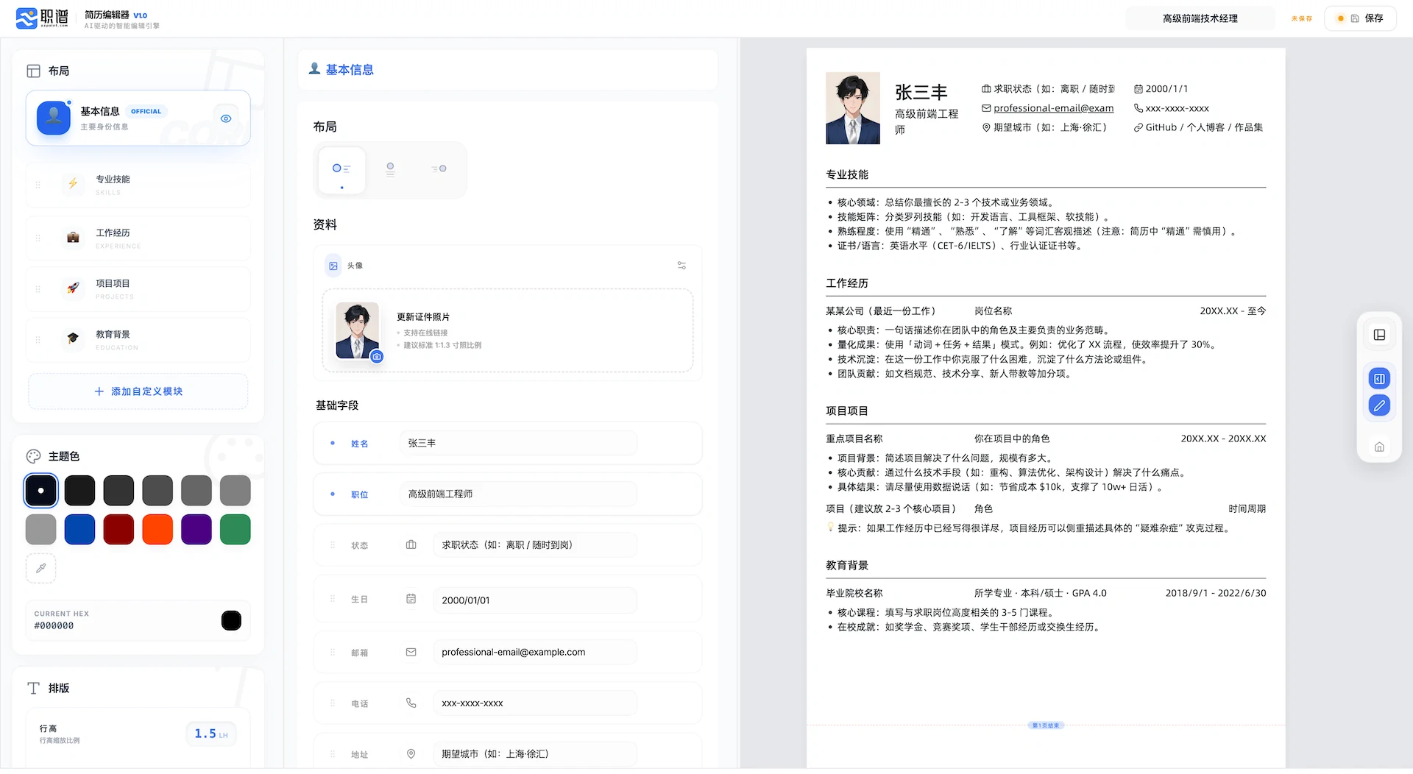Choose the orange theme color swatch
Viewport: 1413px width, 774px height.
click(x=157, y=530)
